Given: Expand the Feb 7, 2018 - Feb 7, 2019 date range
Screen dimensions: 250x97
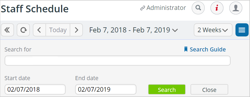Looking at the screenshot, I should click(133, 30).
